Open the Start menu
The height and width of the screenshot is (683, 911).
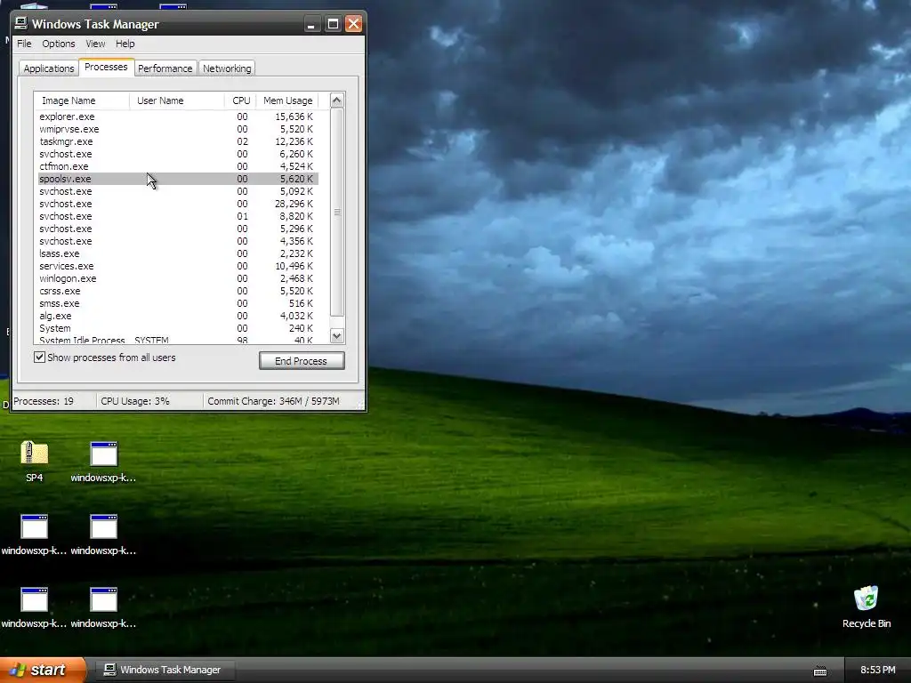point(43,670)
